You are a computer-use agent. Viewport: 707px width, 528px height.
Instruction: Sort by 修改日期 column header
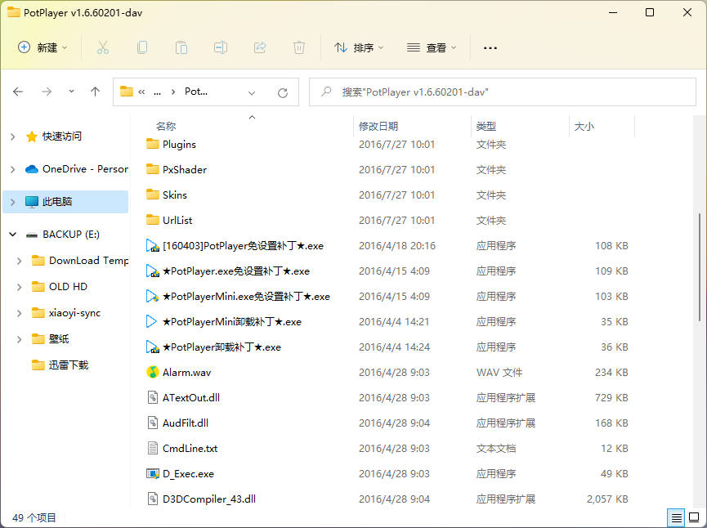click(378, 126)
